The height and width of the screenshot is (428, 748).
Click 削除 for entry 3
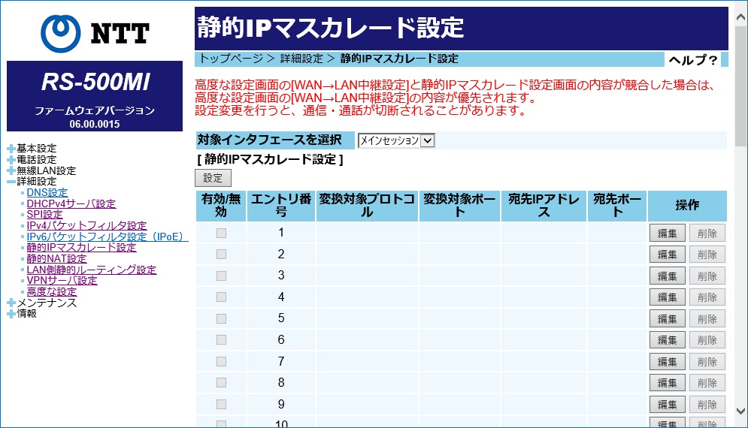point(707,276)
